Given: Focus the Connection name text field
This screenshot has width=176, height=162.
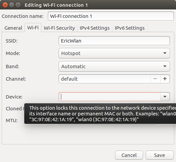Looking at the screenshot, I should click(x=111, y=16).
